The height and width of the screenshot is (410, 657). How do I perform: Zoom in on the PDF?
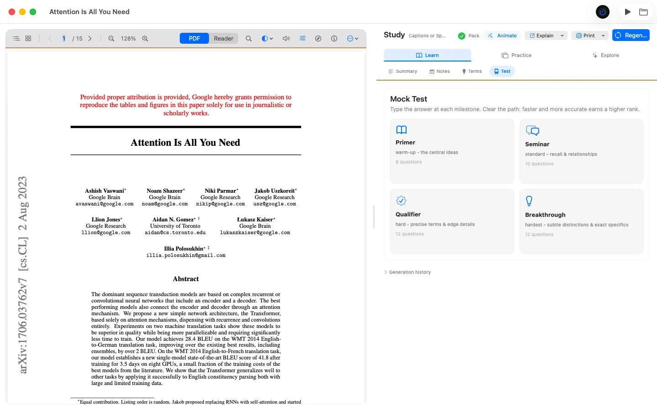(x=145, y=39)
